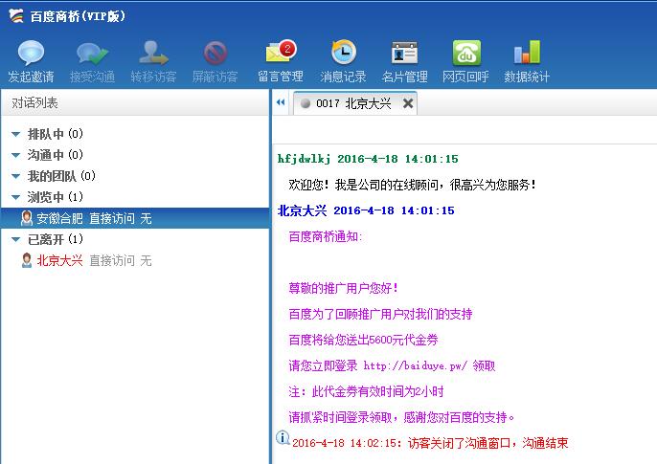
Task: Collapse the 沟通中 group
Action: (16, 155)
